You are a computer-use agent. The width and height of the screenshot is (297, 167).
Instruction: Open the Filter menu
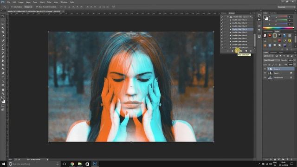pyautogui.click(x=49, y=2)
